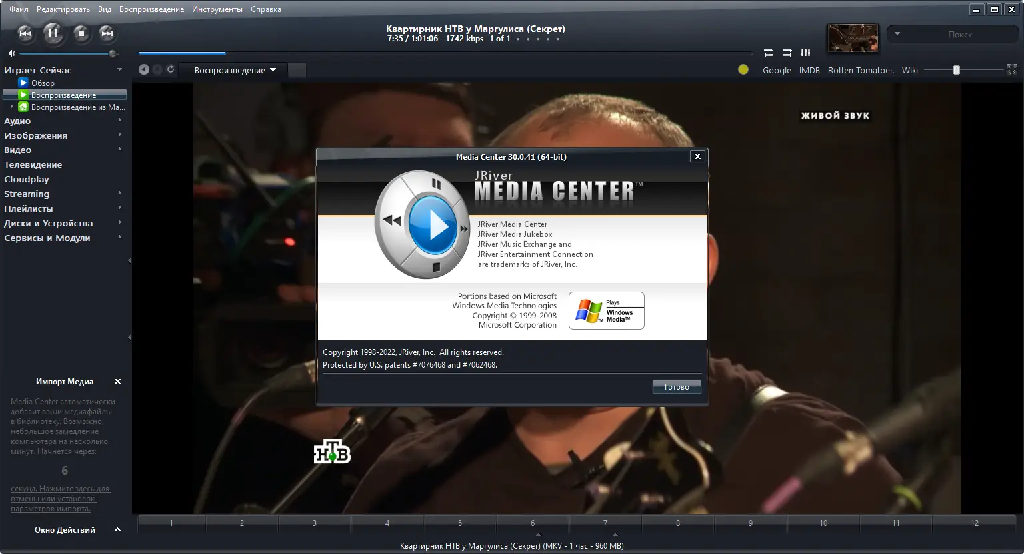Collapse the Окно Действий panel
The height and width of the screenshot is (554, 1024).
pos(117,530)
